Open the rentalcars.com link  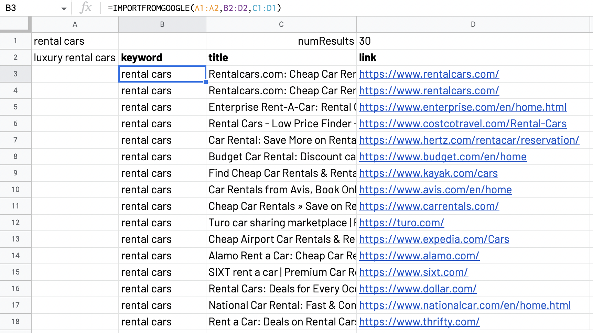pyautogui.click(x=429, y=74)
